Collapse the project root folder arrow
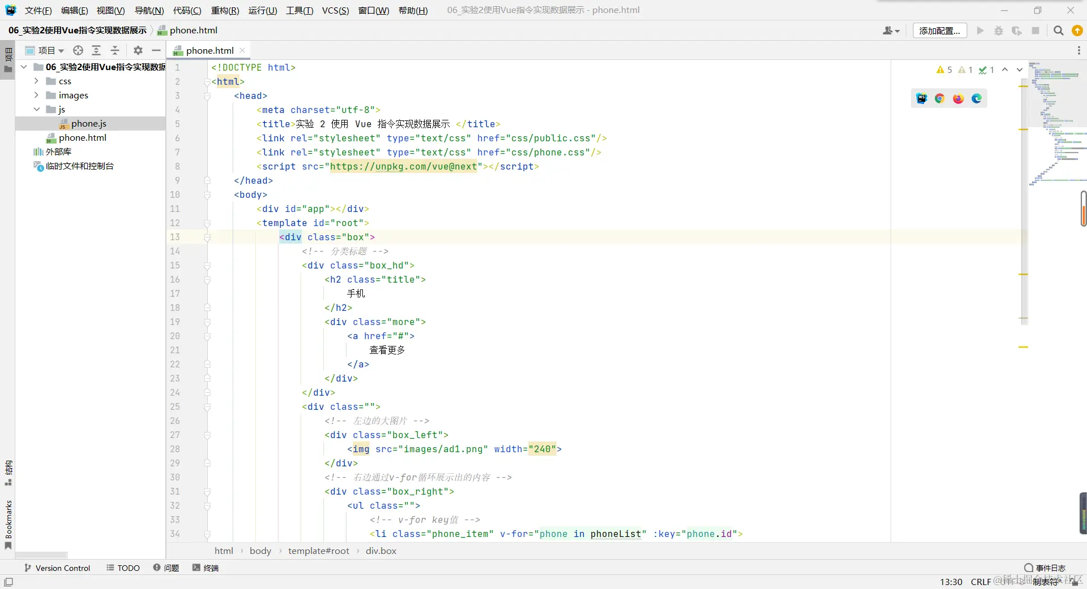 click(x=24, y=67)
